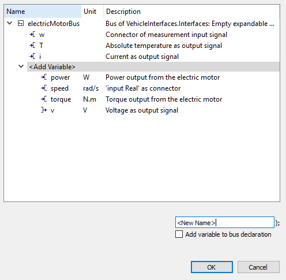Select the <Add Variable> row
Viewport: 286px width, 280px height.
pyautogui.click(x=153, y=67)
